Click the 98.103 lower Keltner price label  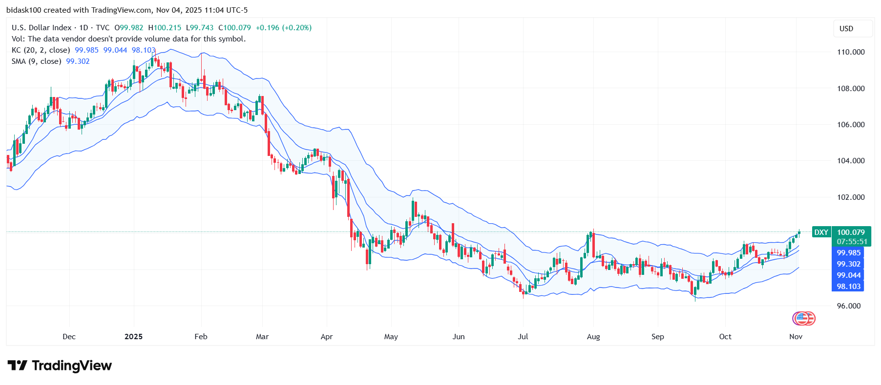[x=848, y=287]
